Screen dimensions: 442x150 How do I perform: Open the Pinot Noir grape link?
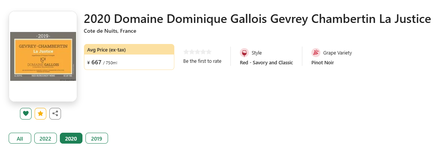[x=323, y=63]
